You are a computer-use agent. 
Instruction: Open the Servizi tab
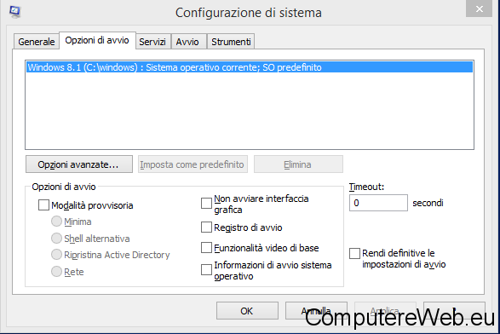pos(152,42)
